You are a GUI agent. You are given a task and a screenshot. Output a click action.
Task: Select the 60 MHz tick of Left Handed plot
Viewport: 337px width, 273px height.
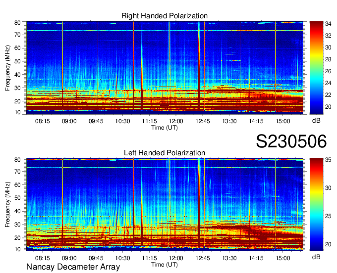17,185
